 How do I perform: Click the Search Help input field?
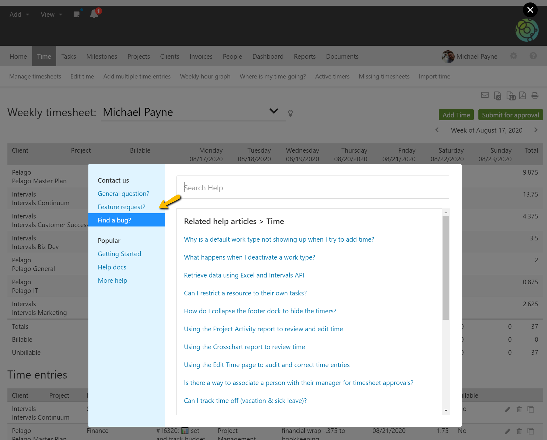pyautogui.click(x=313, y=188)
